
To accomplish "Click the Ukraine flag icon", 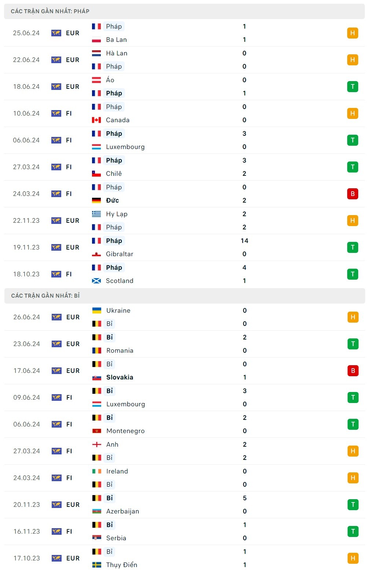I will [97, 311].
